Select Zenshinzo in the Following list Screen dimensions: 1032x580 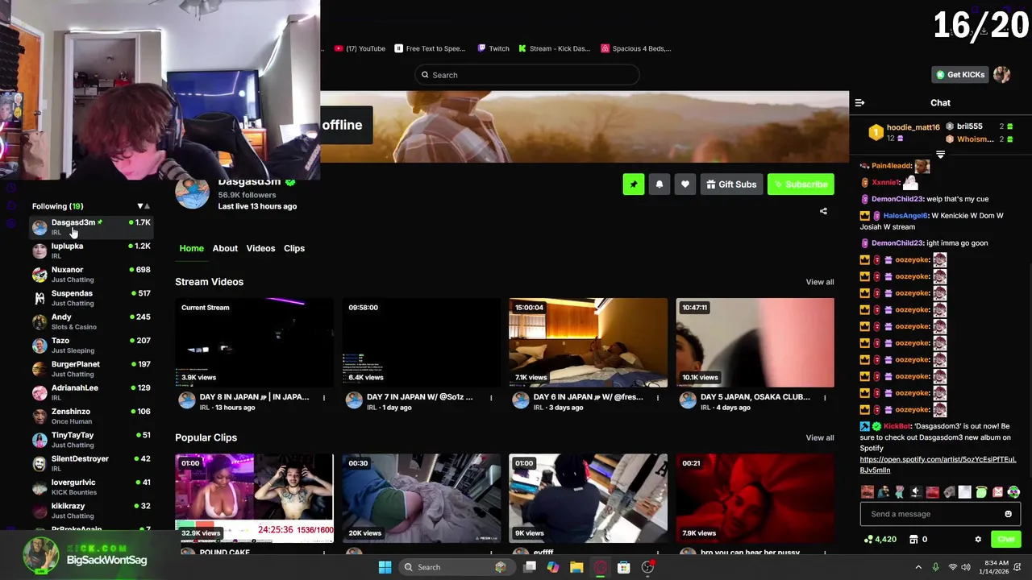91,416
